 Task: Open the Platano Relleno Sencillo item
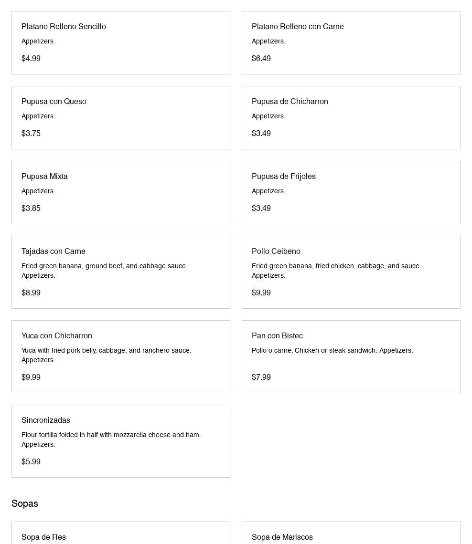click(x=121, y=42)
